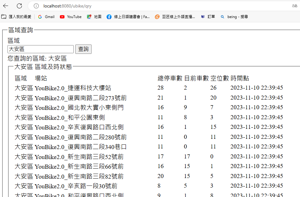Screen dimensions: 300x197
Task: Go back with the browser back arrow
Action: [6, 6]
